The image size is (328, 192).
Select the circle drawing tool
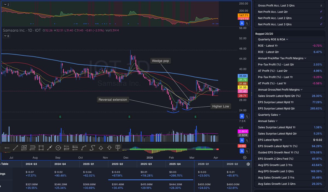tap(58, 148)
